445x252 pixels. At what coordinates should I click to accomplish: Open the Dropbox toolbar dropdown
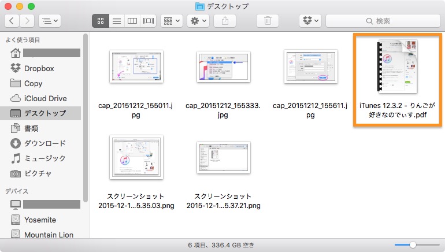pyautogui.click(x=310, y=21)
